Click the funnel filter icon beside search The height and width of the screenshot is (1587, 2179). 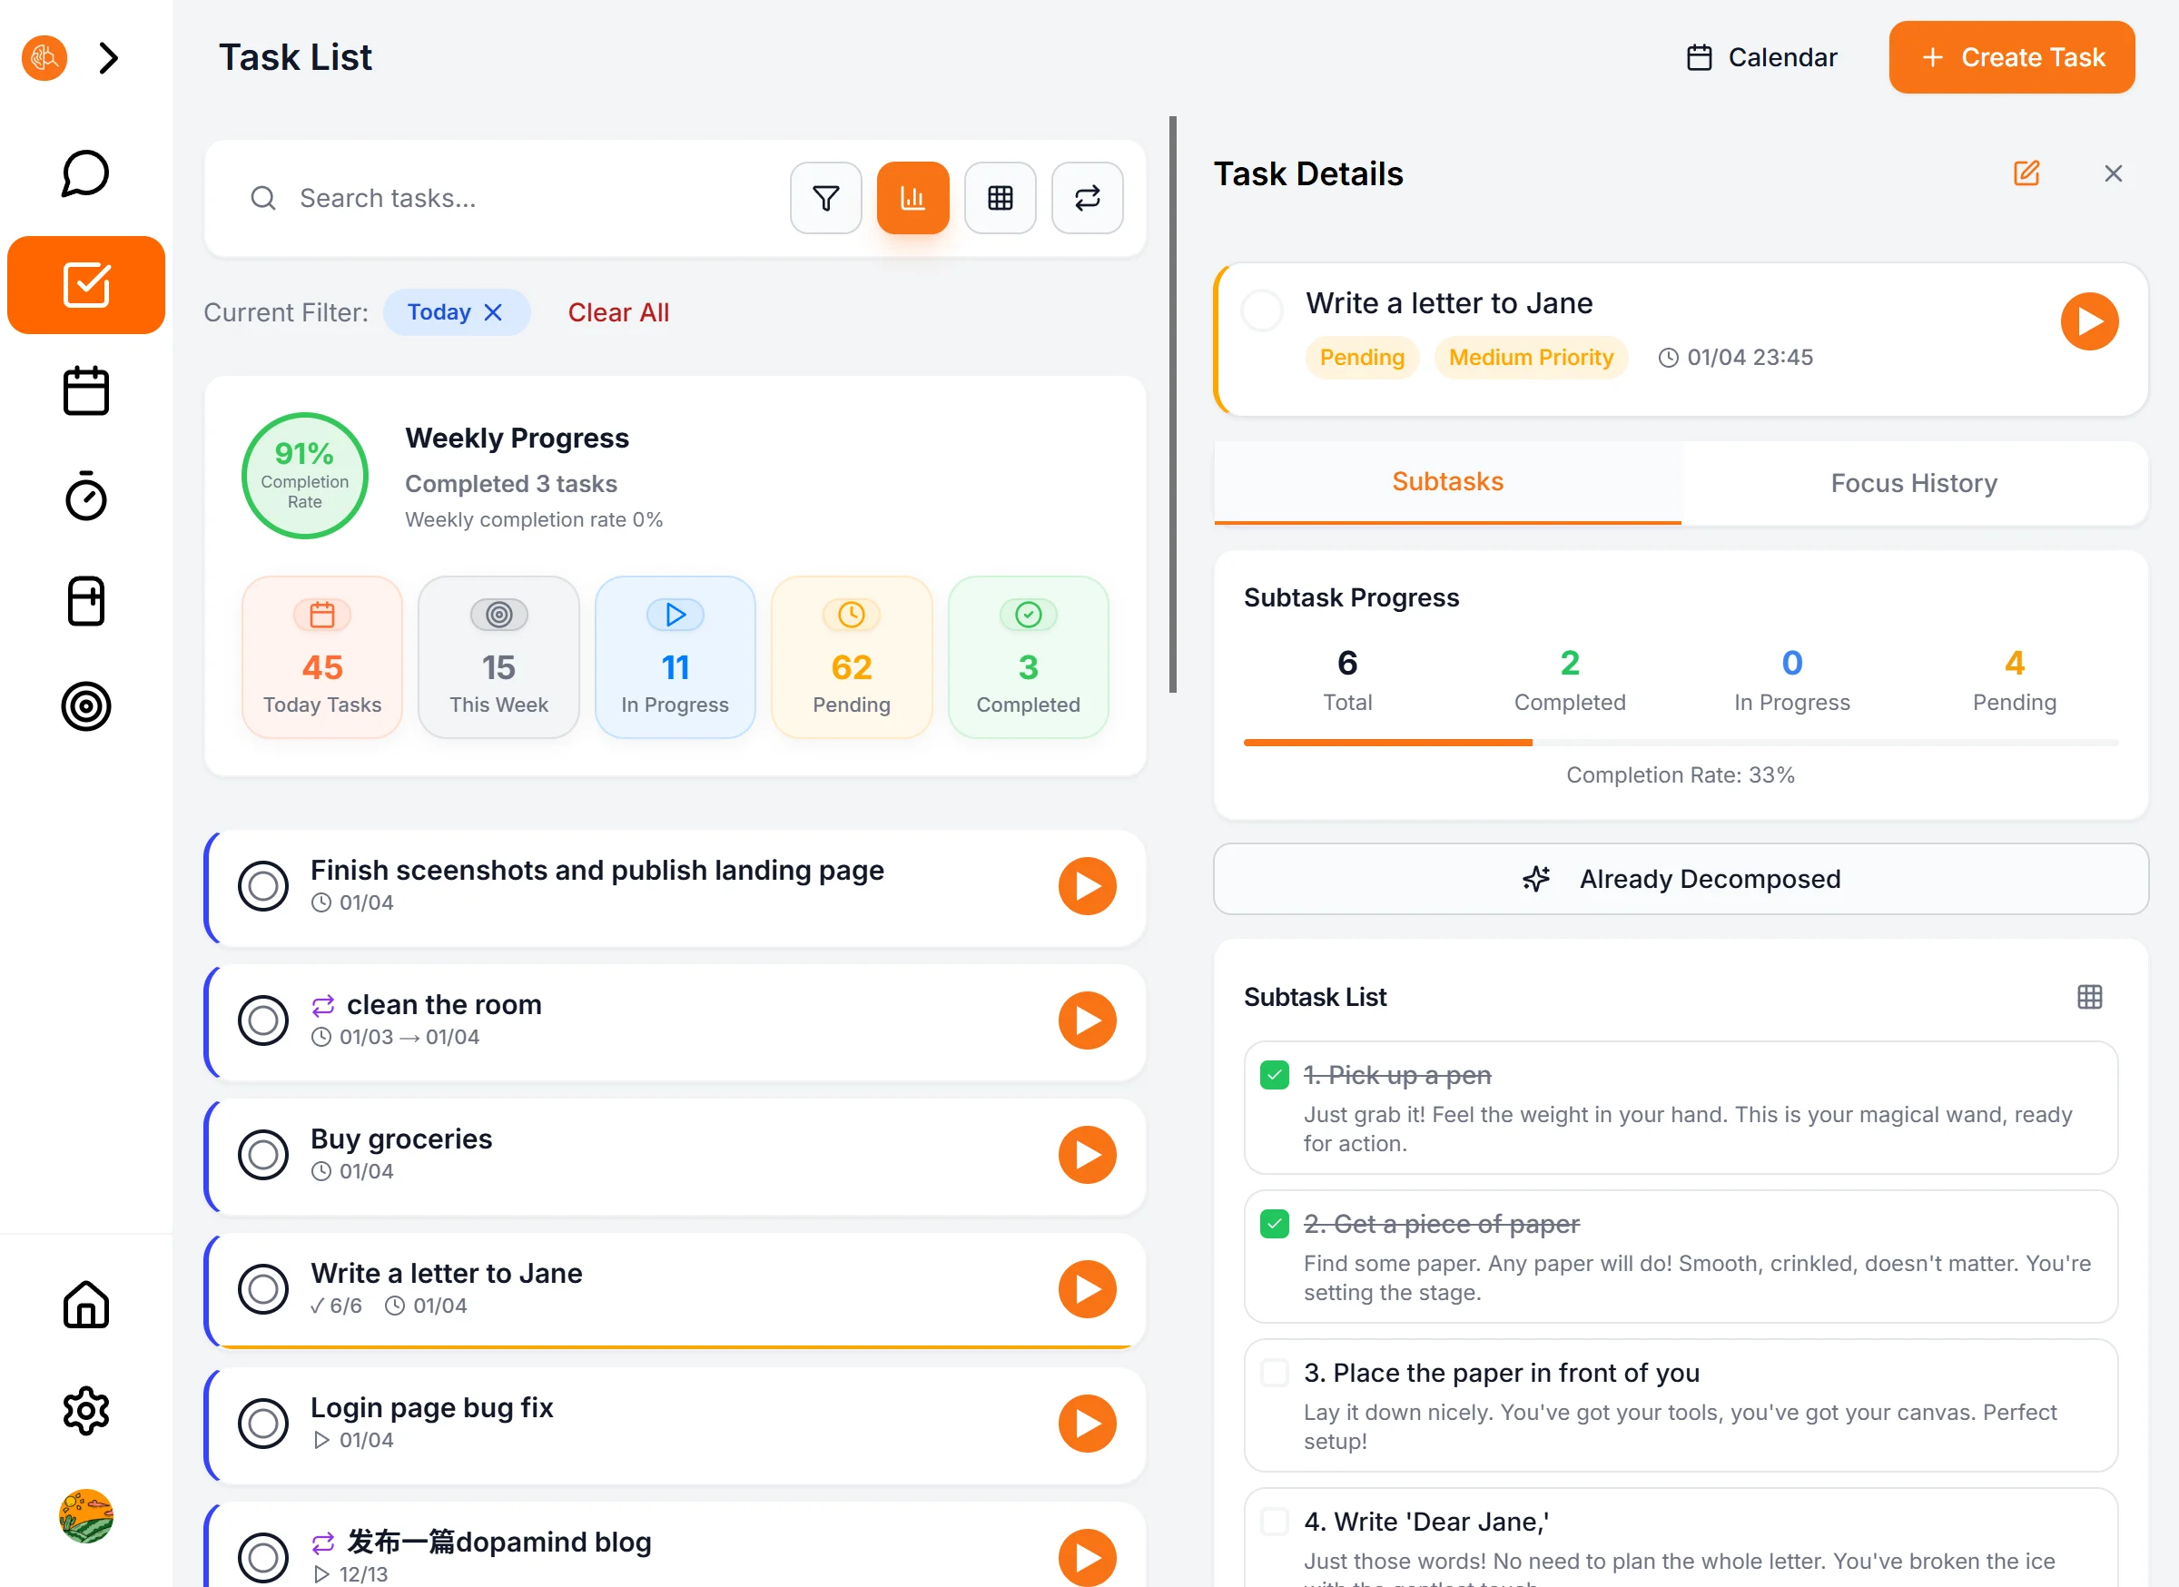(x=825, y=198)
